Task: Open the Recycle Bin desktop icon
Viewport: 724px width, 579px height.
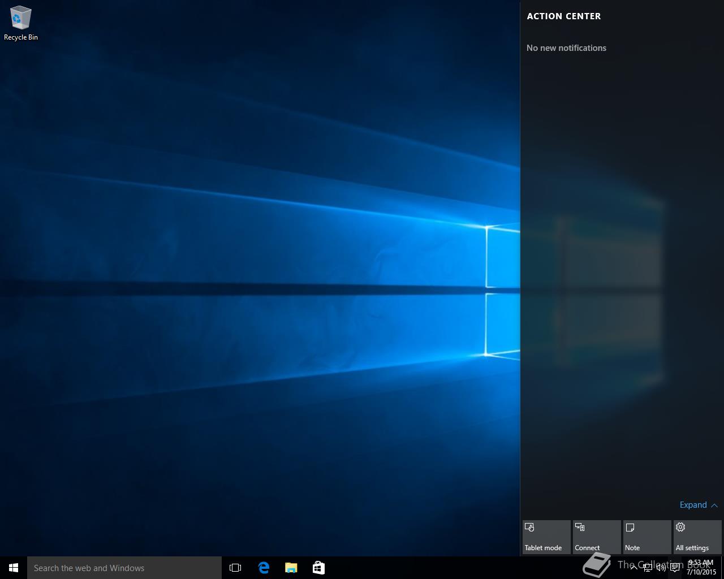Action: coord(21,24)
